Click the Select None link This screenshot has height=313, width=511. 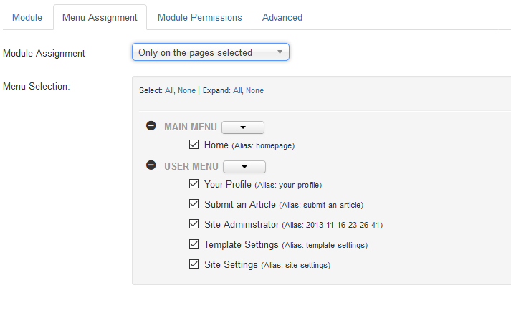[x=186, y=90]
